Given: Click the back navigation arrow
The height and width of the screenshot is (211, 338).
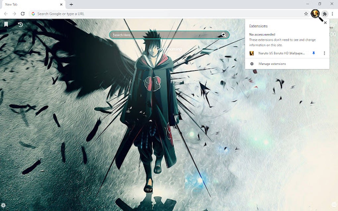Looking at the screenshot, I should click(x=6, y=14).
